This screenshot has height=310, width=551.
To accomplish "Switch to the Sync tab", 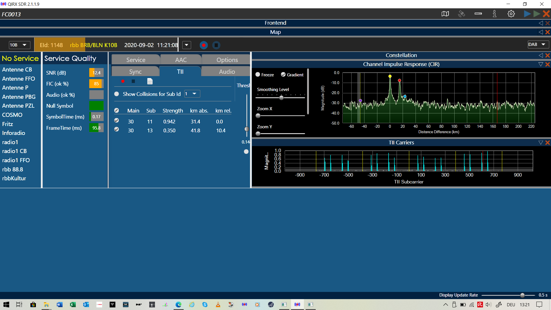I will (135, 71).
